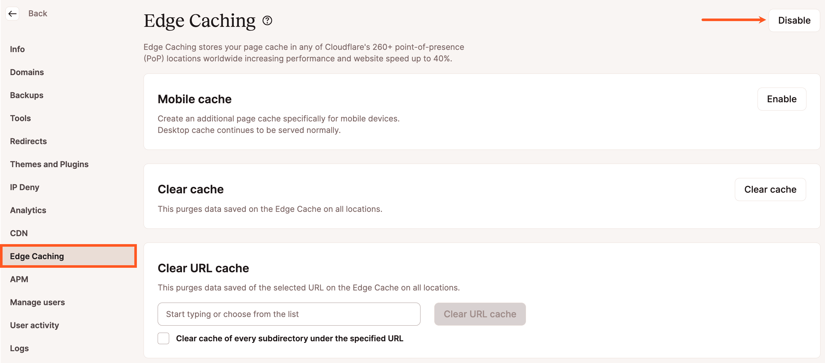
Task: Open Themes and Plugins
Action: pyautogui.click(x=49, y=164)
